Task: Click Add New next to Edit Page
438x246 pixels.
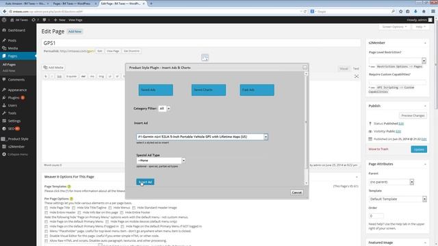Action: tap(75, 31)
